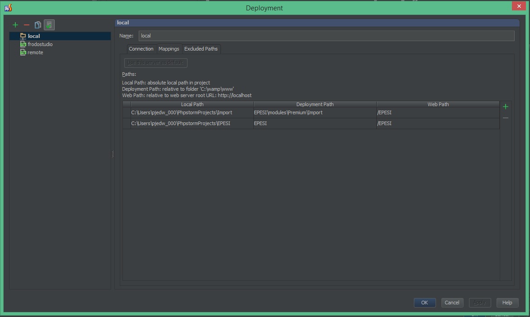Image resolution: width=530 pixels, height=317 pixels.
Task: Select web path /EPESI in Import row
Action: [x=438, y=112]
